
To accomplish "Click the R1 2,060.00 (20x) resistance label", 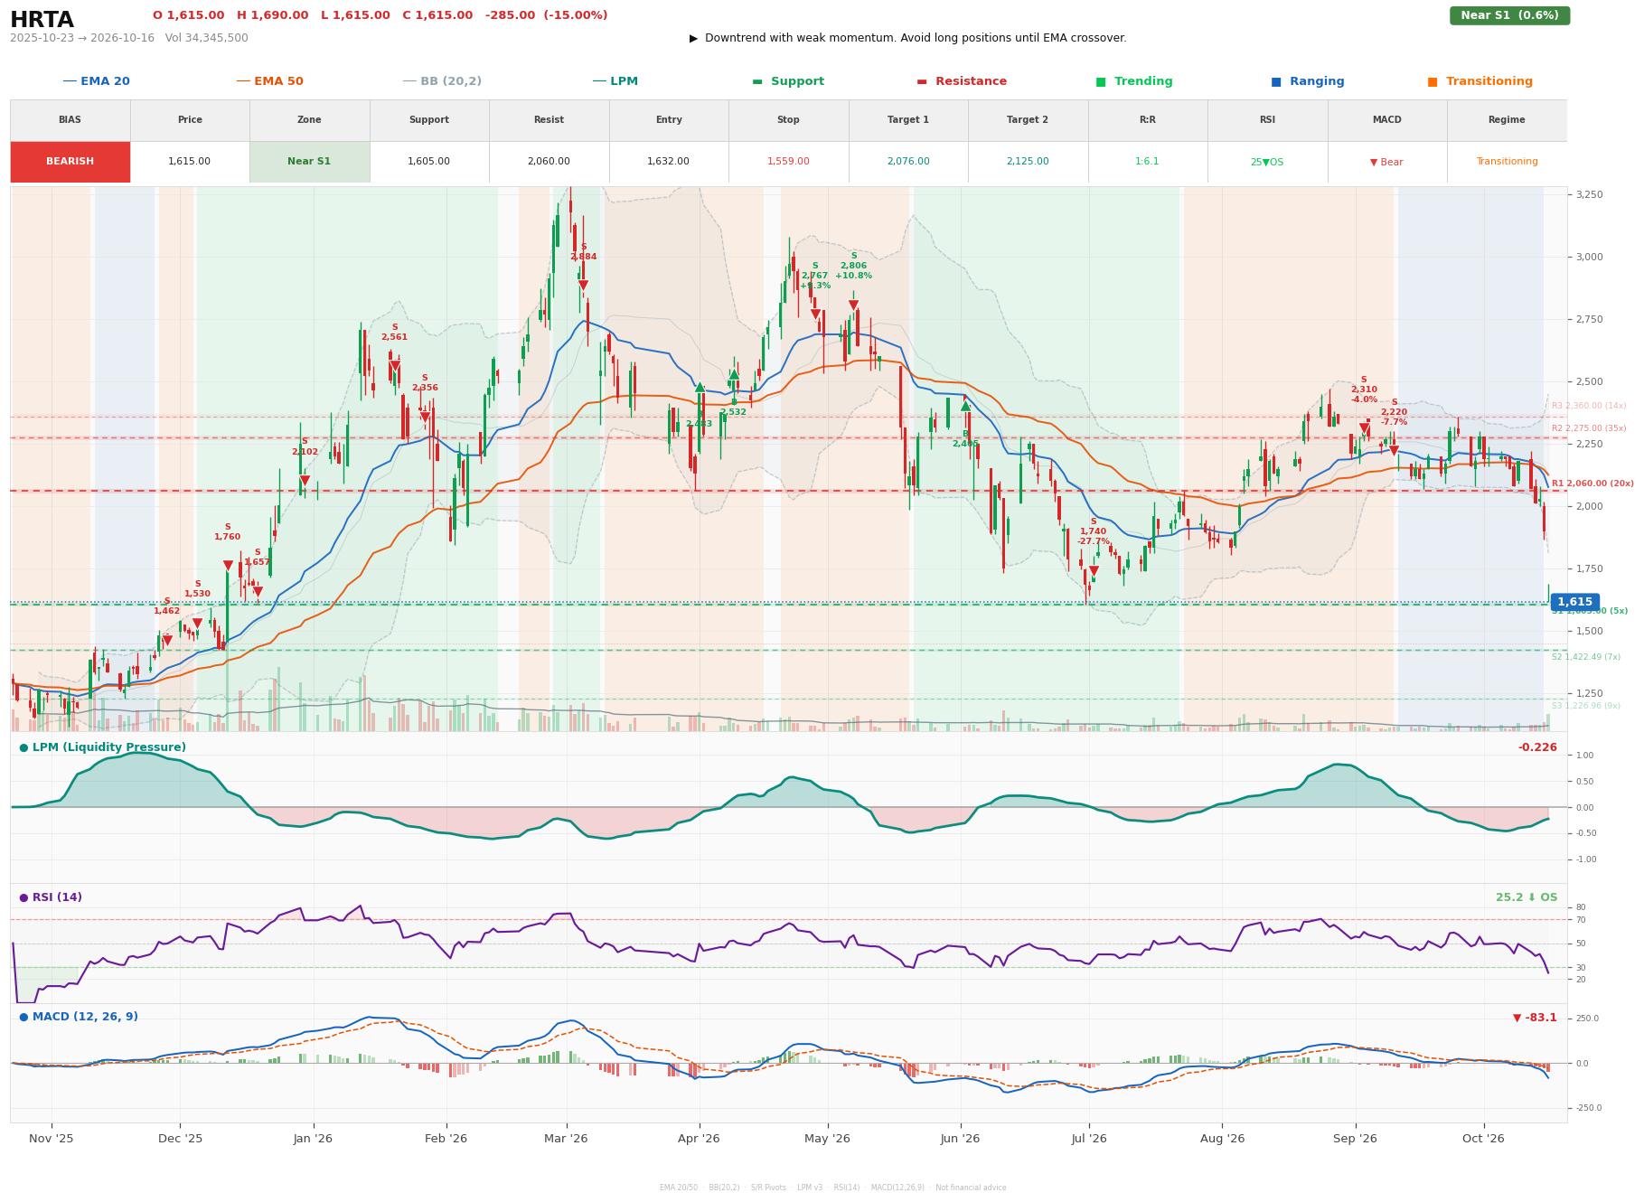I will (1592, 484).
